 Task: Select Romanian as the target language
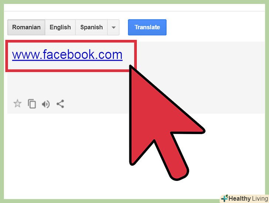(x=26, y=27)
